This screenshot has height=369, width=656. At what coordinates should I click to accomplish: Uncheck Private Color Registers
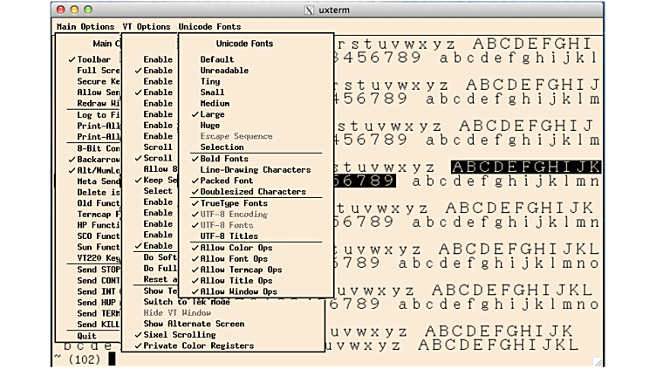(x=198, y=346)
